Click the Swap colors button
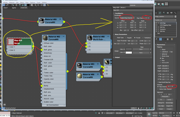 coord(117,51)
